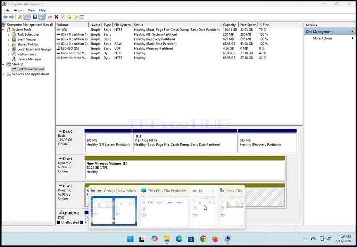The height and width of the screenshot is (247, 357).
Task: Click the Disk 0 label box
Action: 70,141
